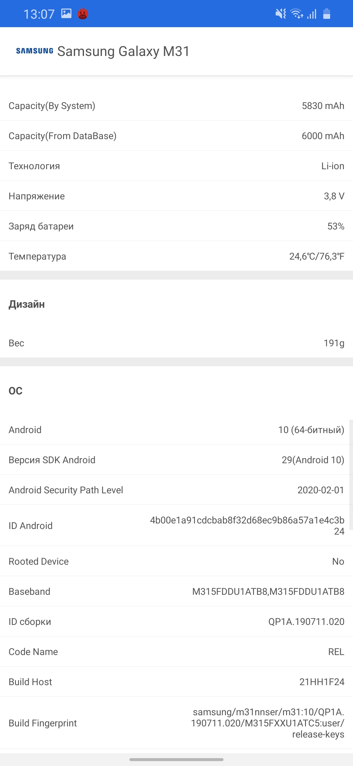Tap the ID Android value
The width and height of the screenshot is (353, 766).
coord(247,525)
